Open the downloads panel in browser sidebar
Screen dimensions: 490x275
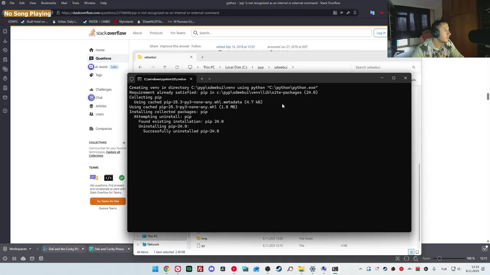click(5, 41)
